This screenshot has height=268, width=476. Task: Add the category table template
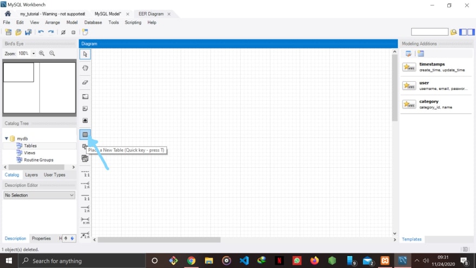click(435, 104)
